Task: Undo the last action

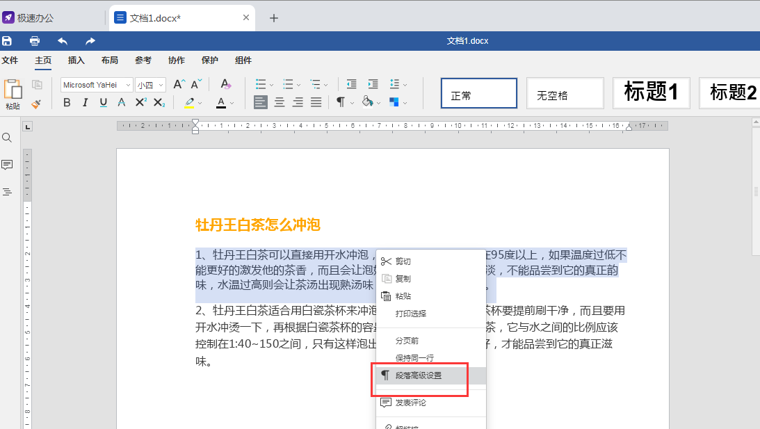Action: [63, 41]
